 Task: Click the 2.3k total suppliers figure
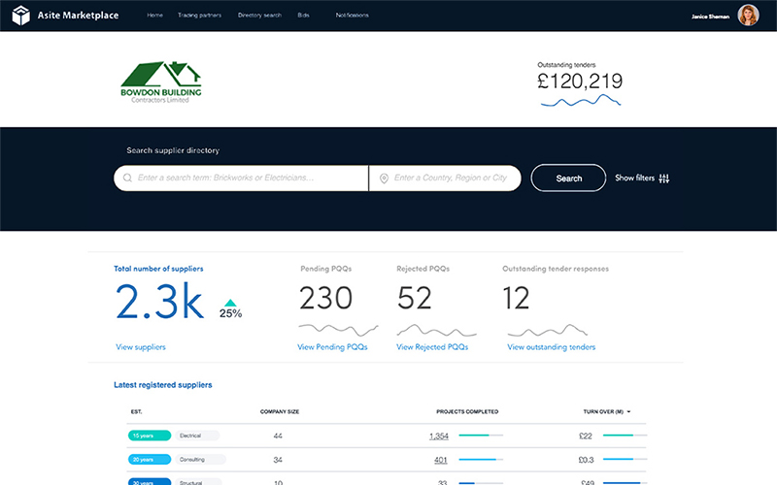pyautogui.click(x=159, y=301)
